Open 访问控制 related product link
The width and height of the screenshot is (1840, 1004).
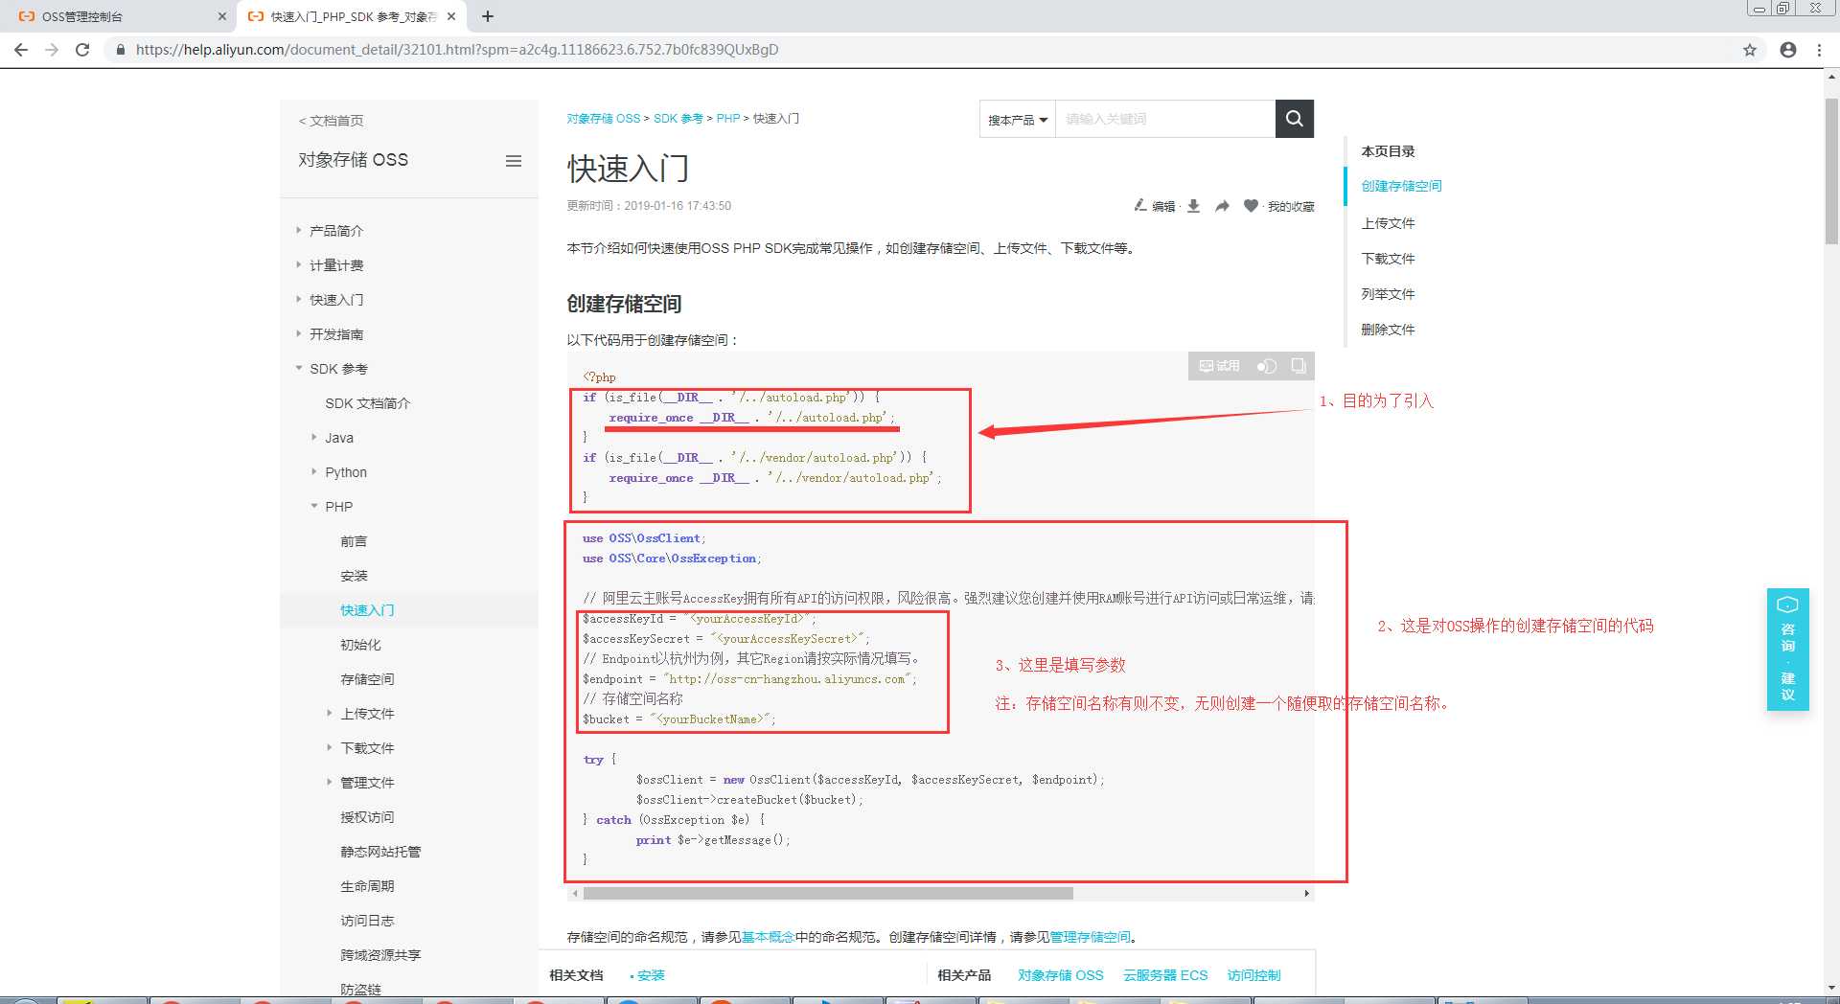coord(1253,975)
